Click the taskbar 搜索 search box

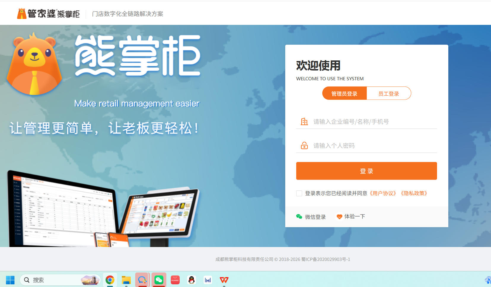60,280
